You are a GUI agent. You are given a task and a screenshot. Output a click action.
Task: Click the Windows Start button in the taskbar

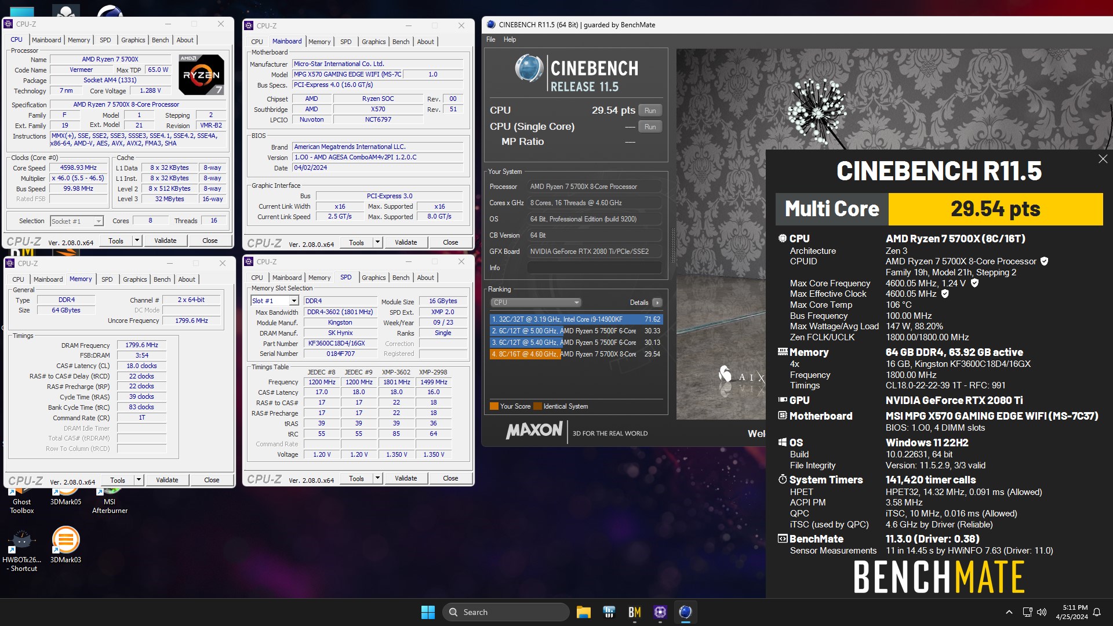pyautogui.click(x=428, y=612)
